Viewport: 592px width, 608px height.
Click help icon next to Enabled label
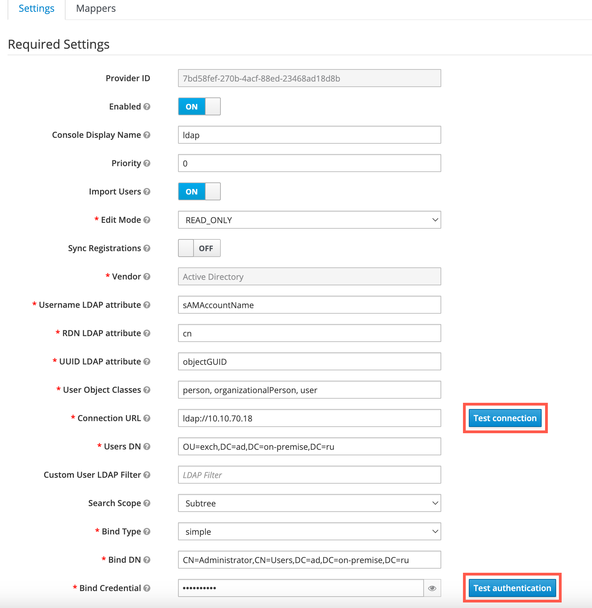click(x=147, y=107)
